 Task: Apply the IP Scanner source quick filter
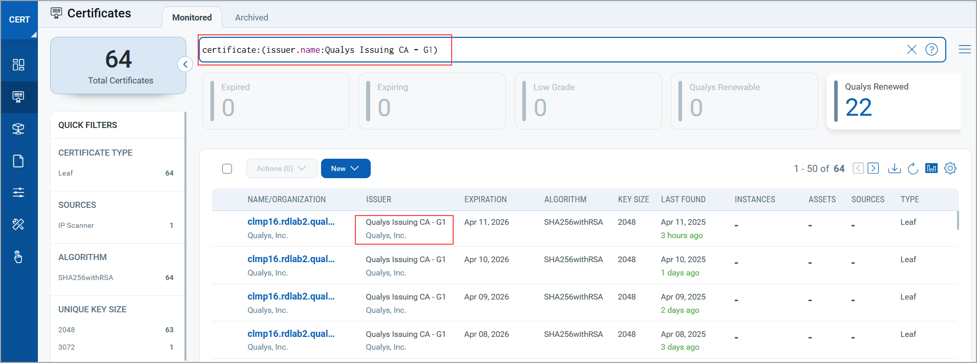coord(116,225)
